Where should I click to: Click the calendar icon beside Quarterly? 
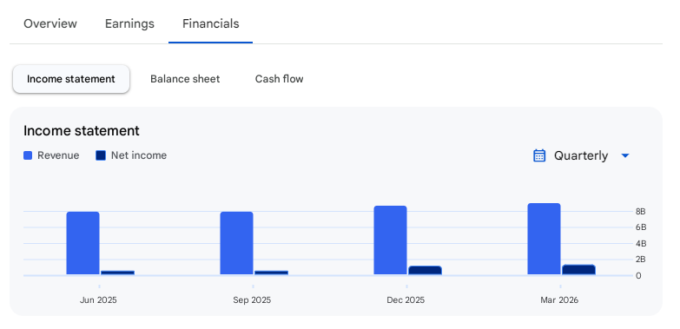point(539,155)
